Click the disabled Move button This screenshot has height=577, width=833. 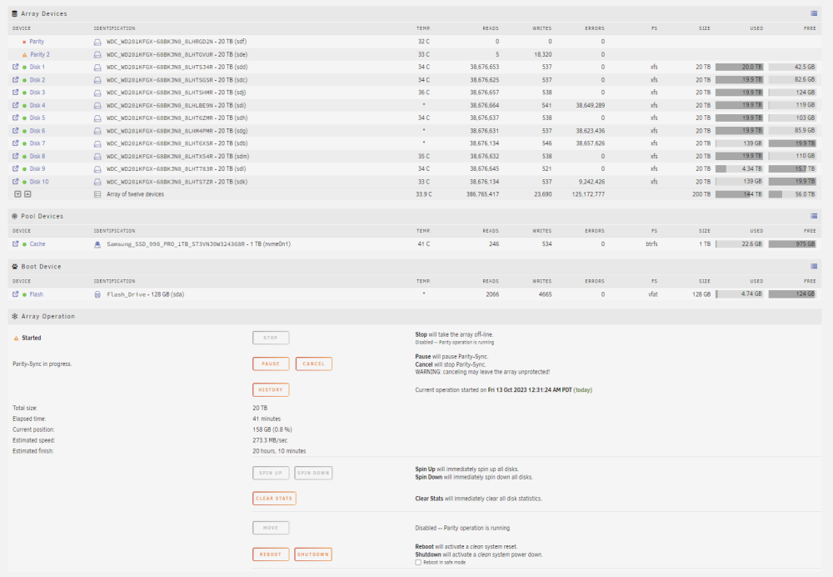coord(271,528)
